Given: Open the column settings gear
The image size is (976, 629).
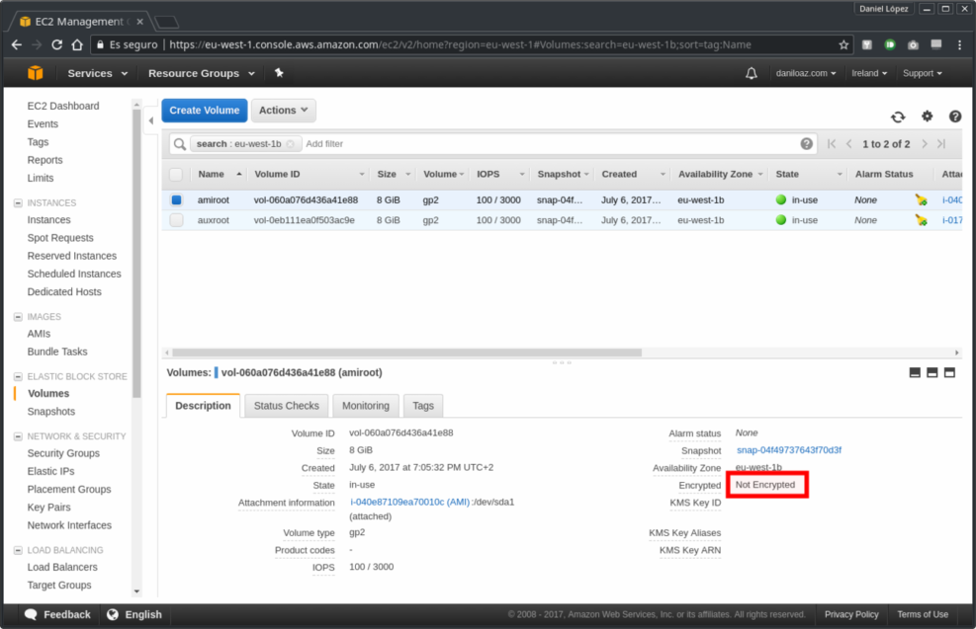Looking at the screenshot, I should [927, 116].
